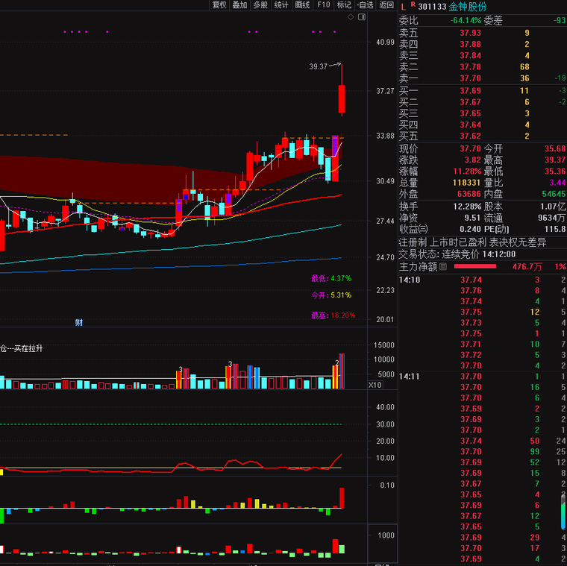Toggle -自选 watchlist removal
567x566 pixels.
click(365, 5)
